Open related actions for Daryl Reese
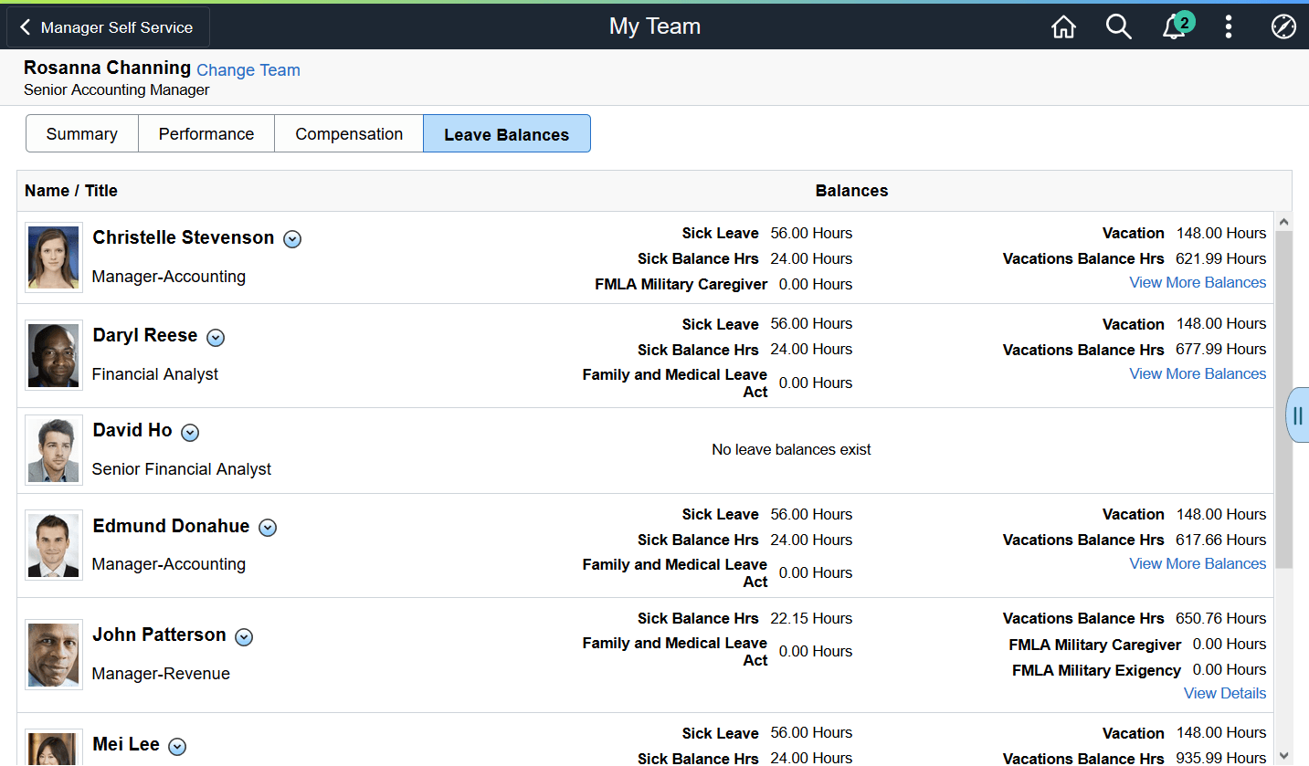The height and width of the screenshot is (766, 1309). (216, 338)
